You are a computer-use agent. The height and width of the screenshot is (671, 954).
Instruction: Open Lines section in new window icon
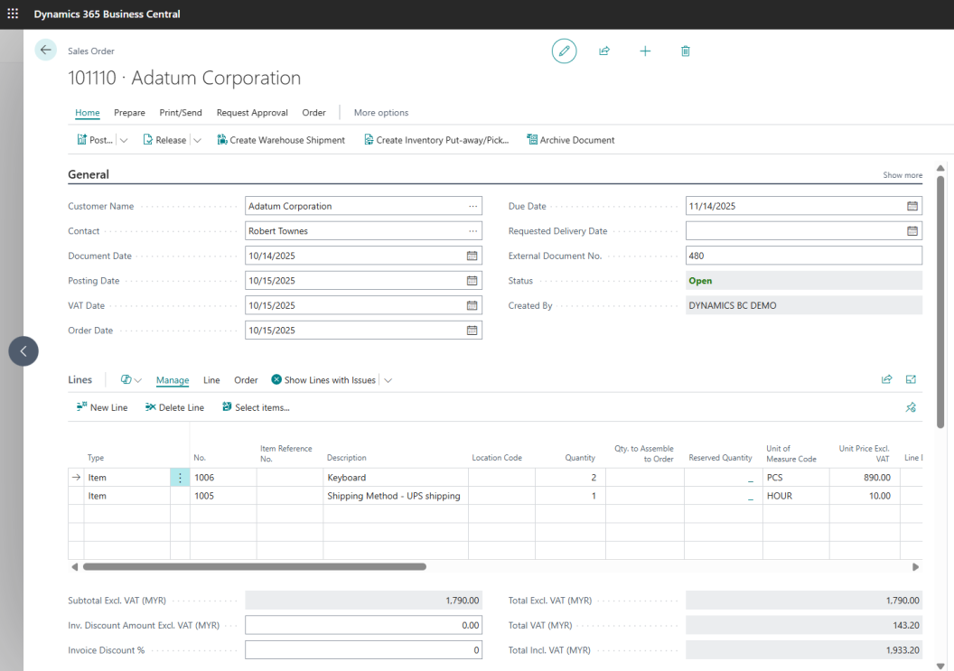[911, 380]
